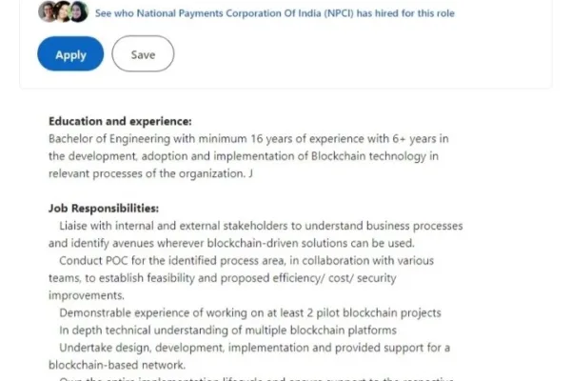
Task: Click the 'Undertake design, development' responsibility line
Action: coord(254,347)
